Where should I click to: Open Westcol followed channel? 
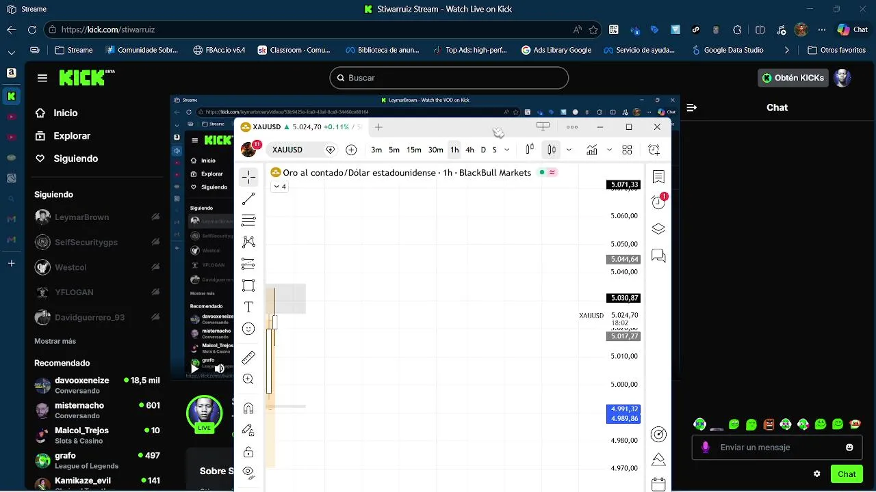click(x=97, y=267)
